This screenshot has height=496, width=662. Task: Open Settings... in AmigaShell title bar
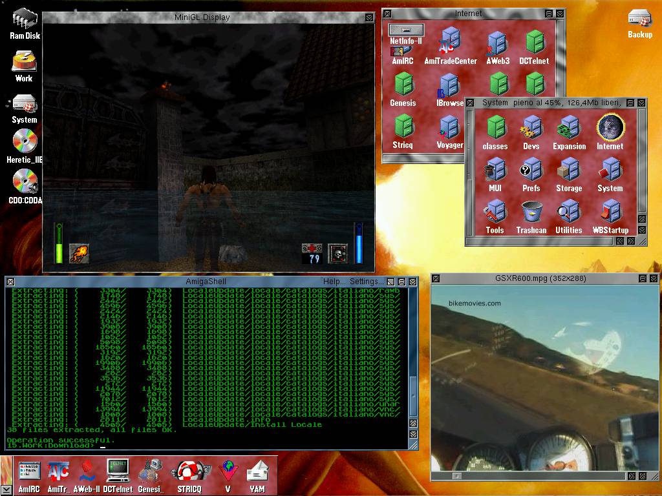pyautogui.click(x=367, y=282)
